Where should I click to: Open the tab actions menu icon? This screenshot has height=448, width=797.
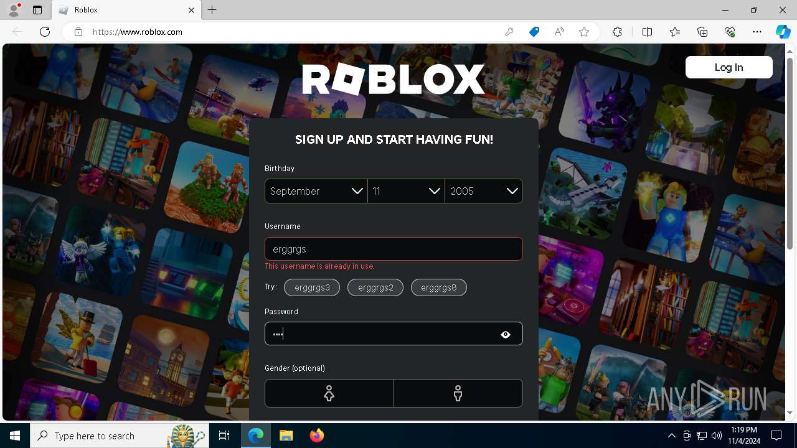(x=37, y=10)
